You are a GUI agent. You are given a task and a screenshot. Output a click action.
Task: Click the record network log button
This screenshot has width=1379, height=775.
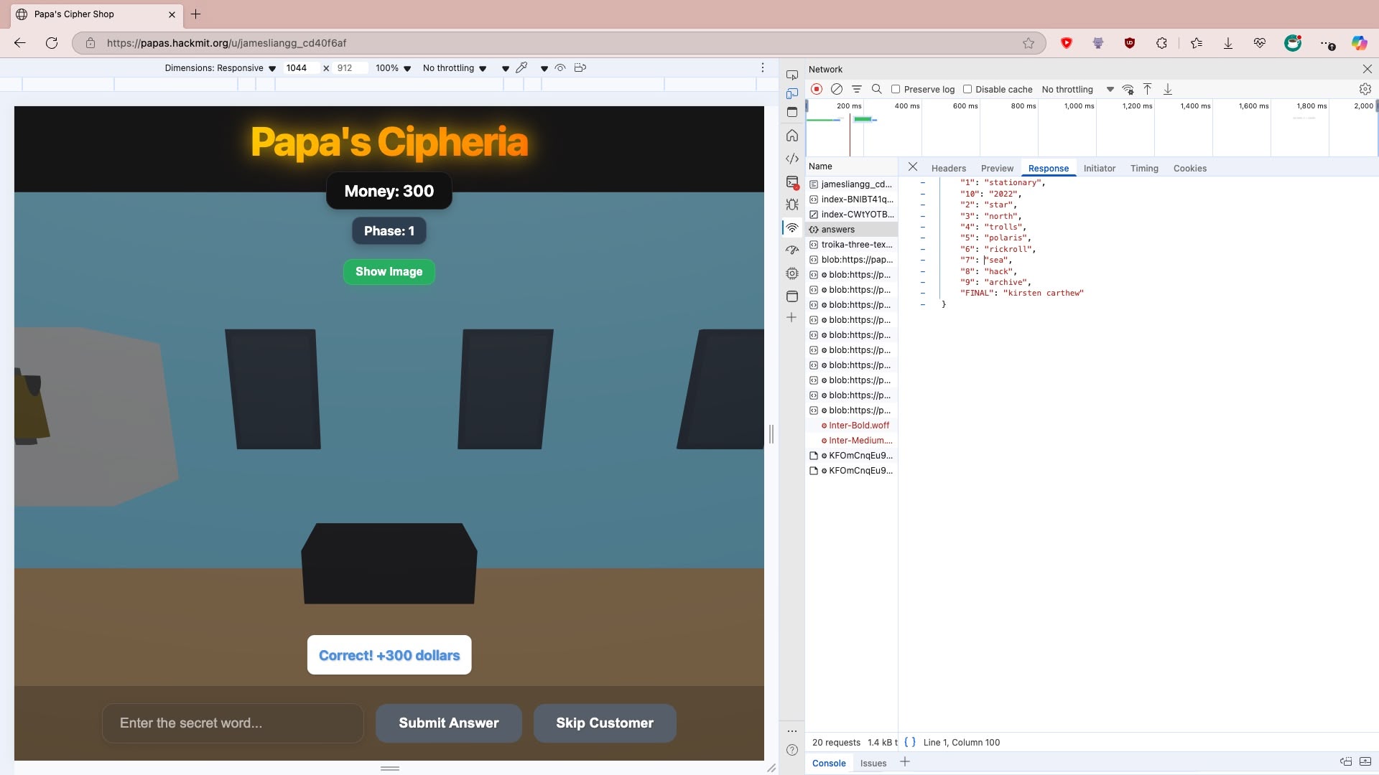(817, 89)
